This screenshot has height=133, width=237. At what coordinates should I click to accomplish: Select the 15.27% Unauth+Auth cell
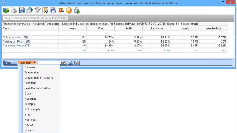(213, 38)
